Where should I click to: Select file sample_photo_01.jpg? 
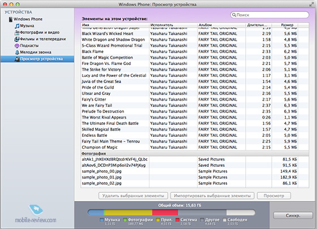click(195, 178)
